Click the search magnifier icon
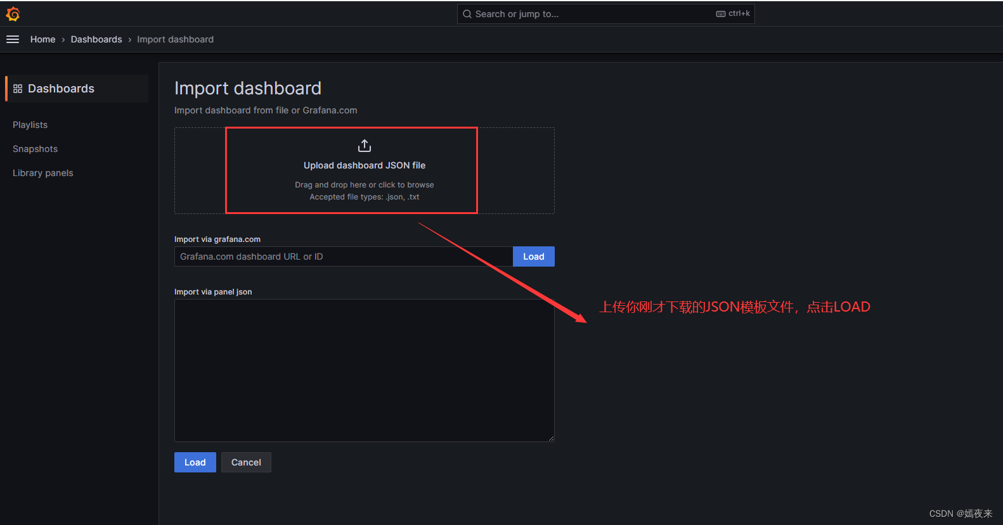 click(x=467, y=14)
